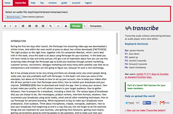Click the Facebook 2.3k like count
This screenshot has width=173, height=114.
pyautogui.click(x=154, y=103)
